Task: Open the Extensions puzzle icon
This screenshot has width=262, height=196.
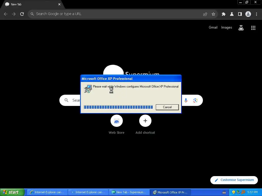Action: click(223, 14)
